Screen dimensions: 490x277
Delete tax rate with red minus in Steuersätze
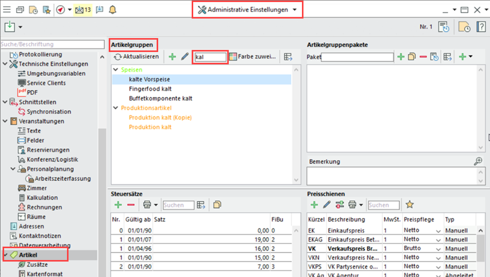(x=131, y=205)
